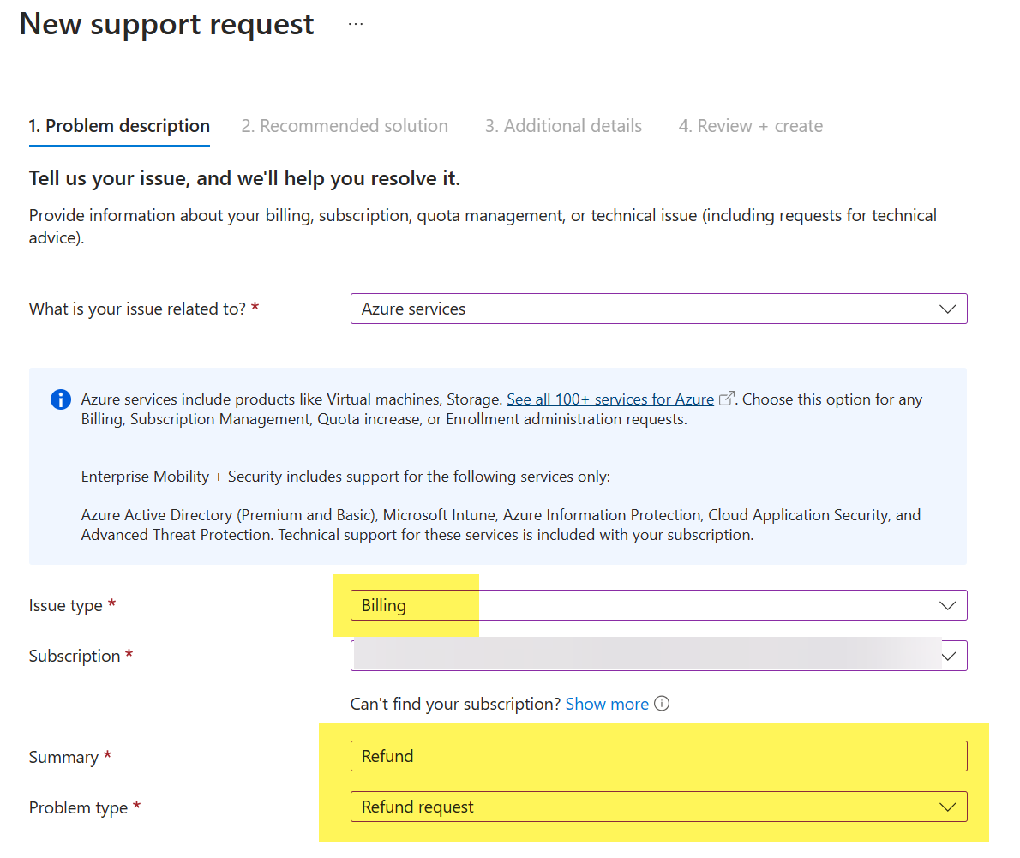1020x858 pixels.
Task: Click the What is your issue related to label
Action: [137, 309]
